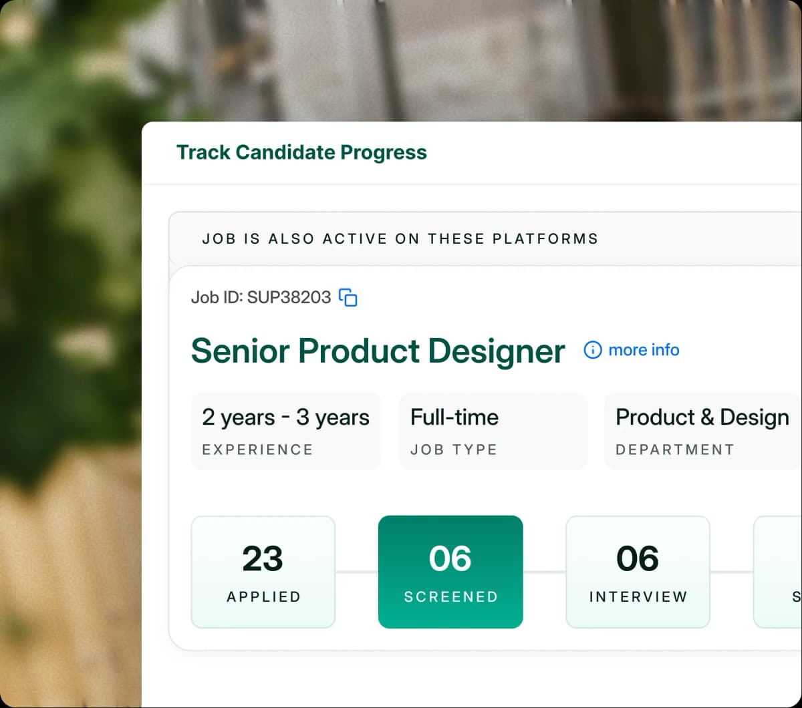Toggle selection of the Screened pipeline stage
This screenshot has width=802, height=708.
(450, 572)
